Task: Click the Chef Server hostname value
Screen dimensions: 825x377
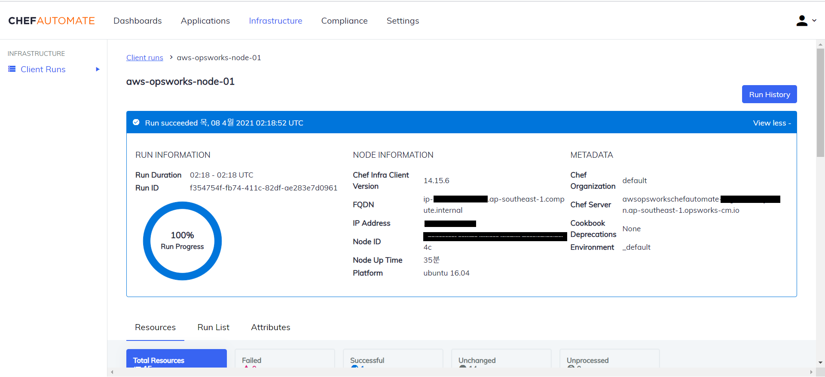Action: click(x=701, y=205)
